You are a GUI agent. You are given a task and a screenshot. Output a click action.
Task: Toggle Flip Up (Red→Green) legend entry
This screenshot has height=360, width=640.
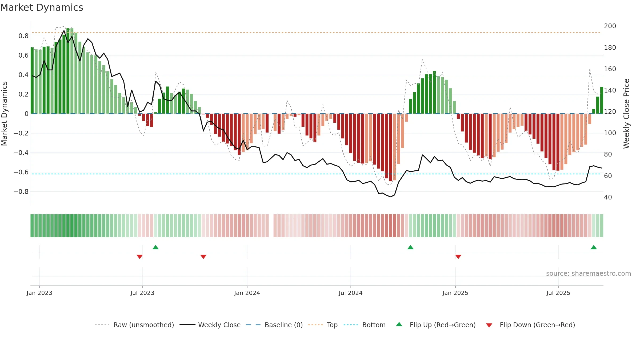(436, 325)
